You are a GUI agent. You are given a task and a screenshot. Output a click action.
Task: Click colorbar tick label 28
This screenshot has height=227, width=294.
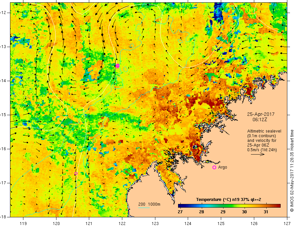click(x=201, y=212)
